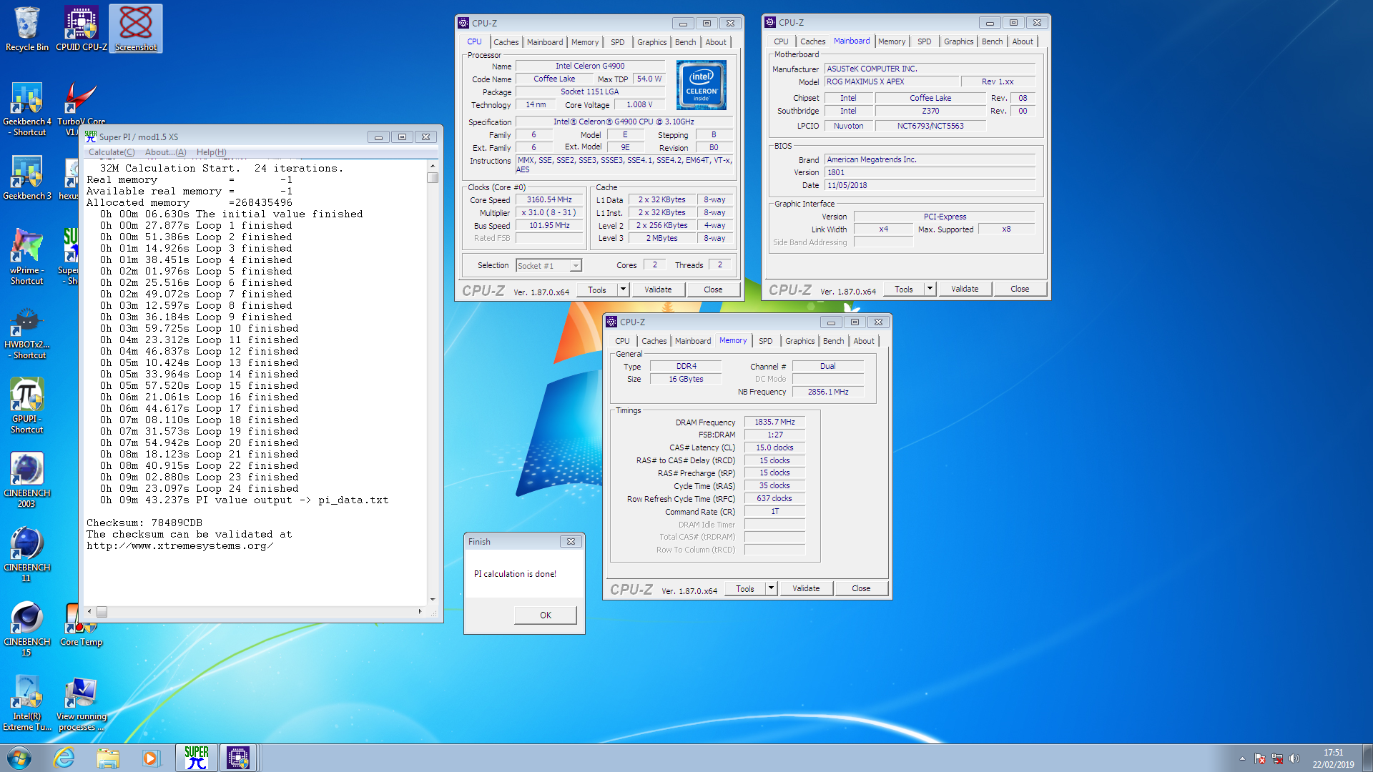Open File Explorer from taskbar
Screen dimensions: 1373x772
[x=108, y=758]
